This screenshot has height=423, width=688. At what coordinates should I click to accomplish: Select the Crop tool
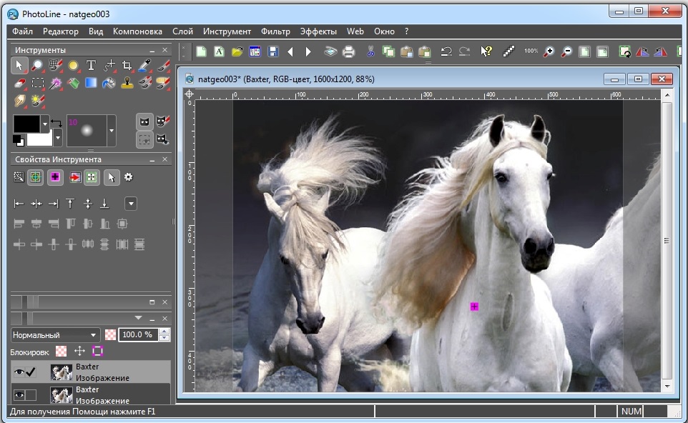[127, 66]
